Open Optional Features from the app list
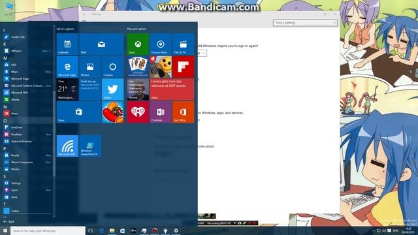The image size is (418, 235). pyautogui.click(x=27, y=141)
